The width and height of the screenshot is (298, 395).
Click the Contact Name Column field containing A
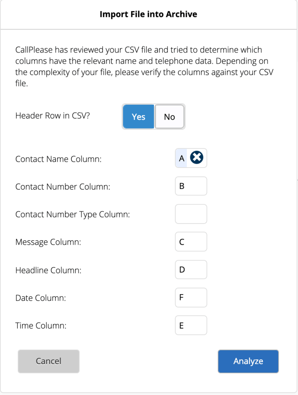(x=182, y=158)
